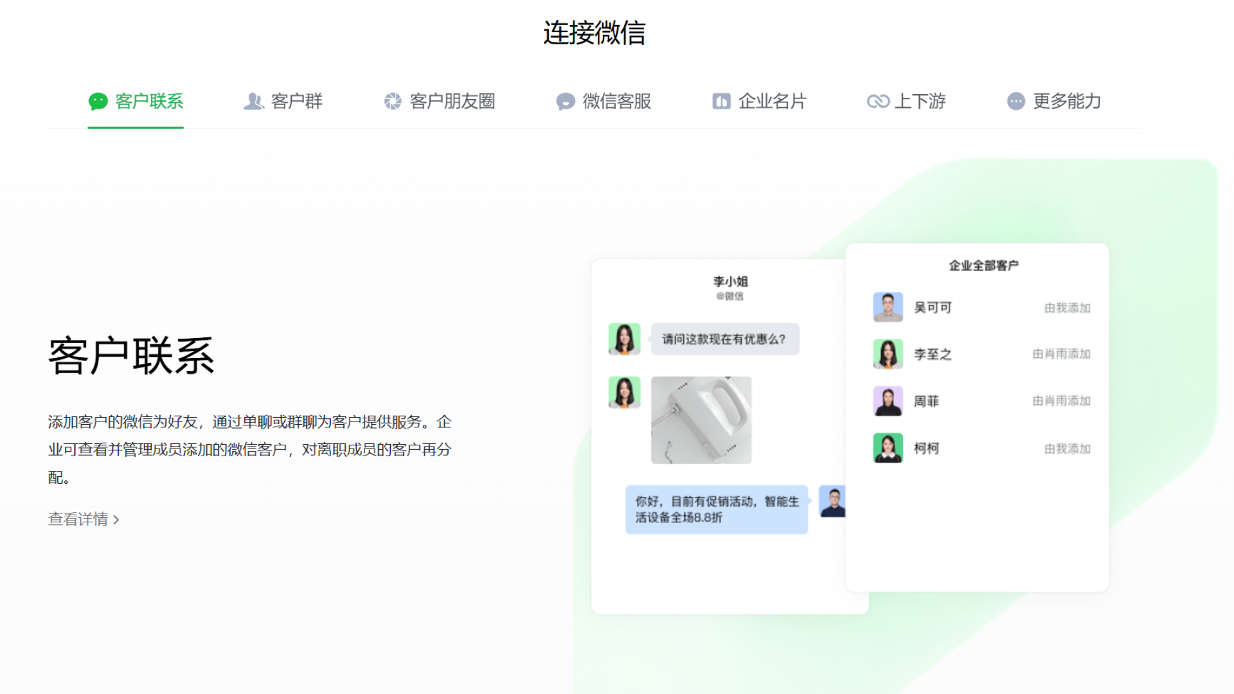Click 柯柯's green avatar
Viewport: 1234px width, 694px height.
[888, 448]
